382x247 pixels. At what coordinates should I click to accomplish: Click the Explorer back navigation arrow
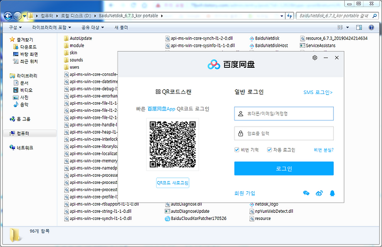8,16
